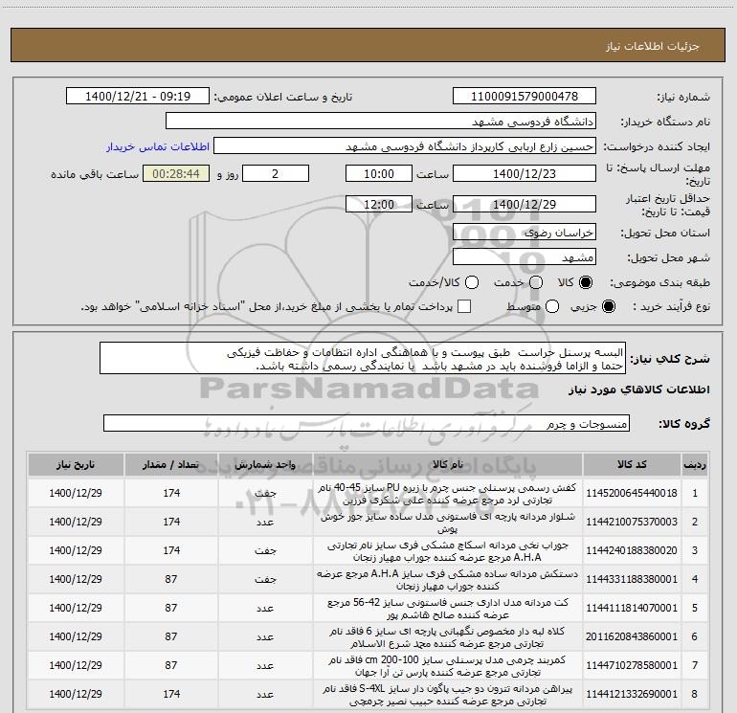Click the announcement date field 1400/12/21 - 09:19
Viewport: 737px width, 713px height.
(138, 97)
